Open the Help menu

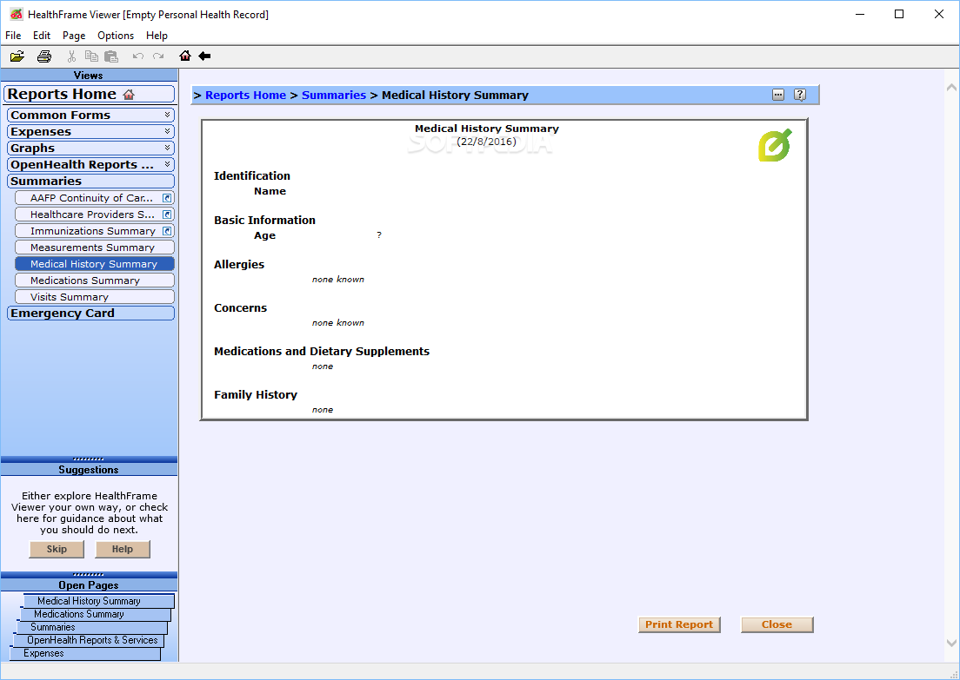pos(157,36)
